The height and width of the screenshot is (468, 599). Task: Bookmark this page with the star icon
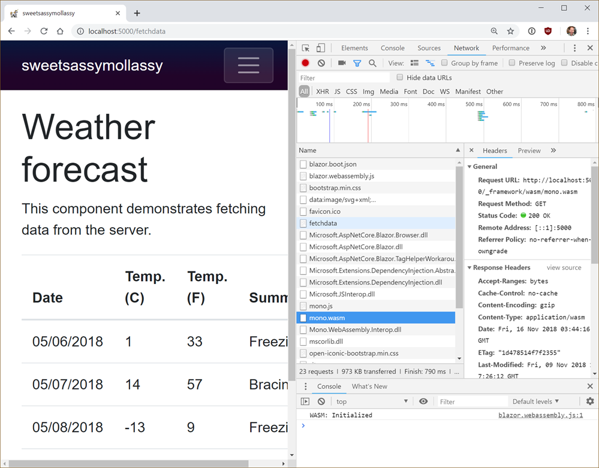tap(510, 31)
